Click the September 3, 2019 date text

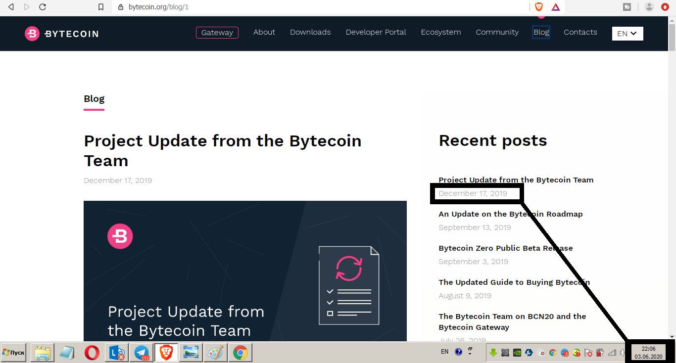pos(474,262)
